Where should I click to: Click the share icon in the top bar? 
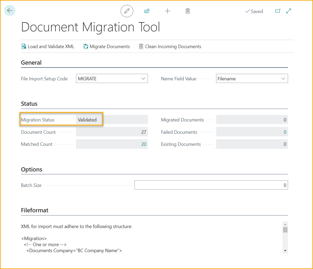point(147,11)
